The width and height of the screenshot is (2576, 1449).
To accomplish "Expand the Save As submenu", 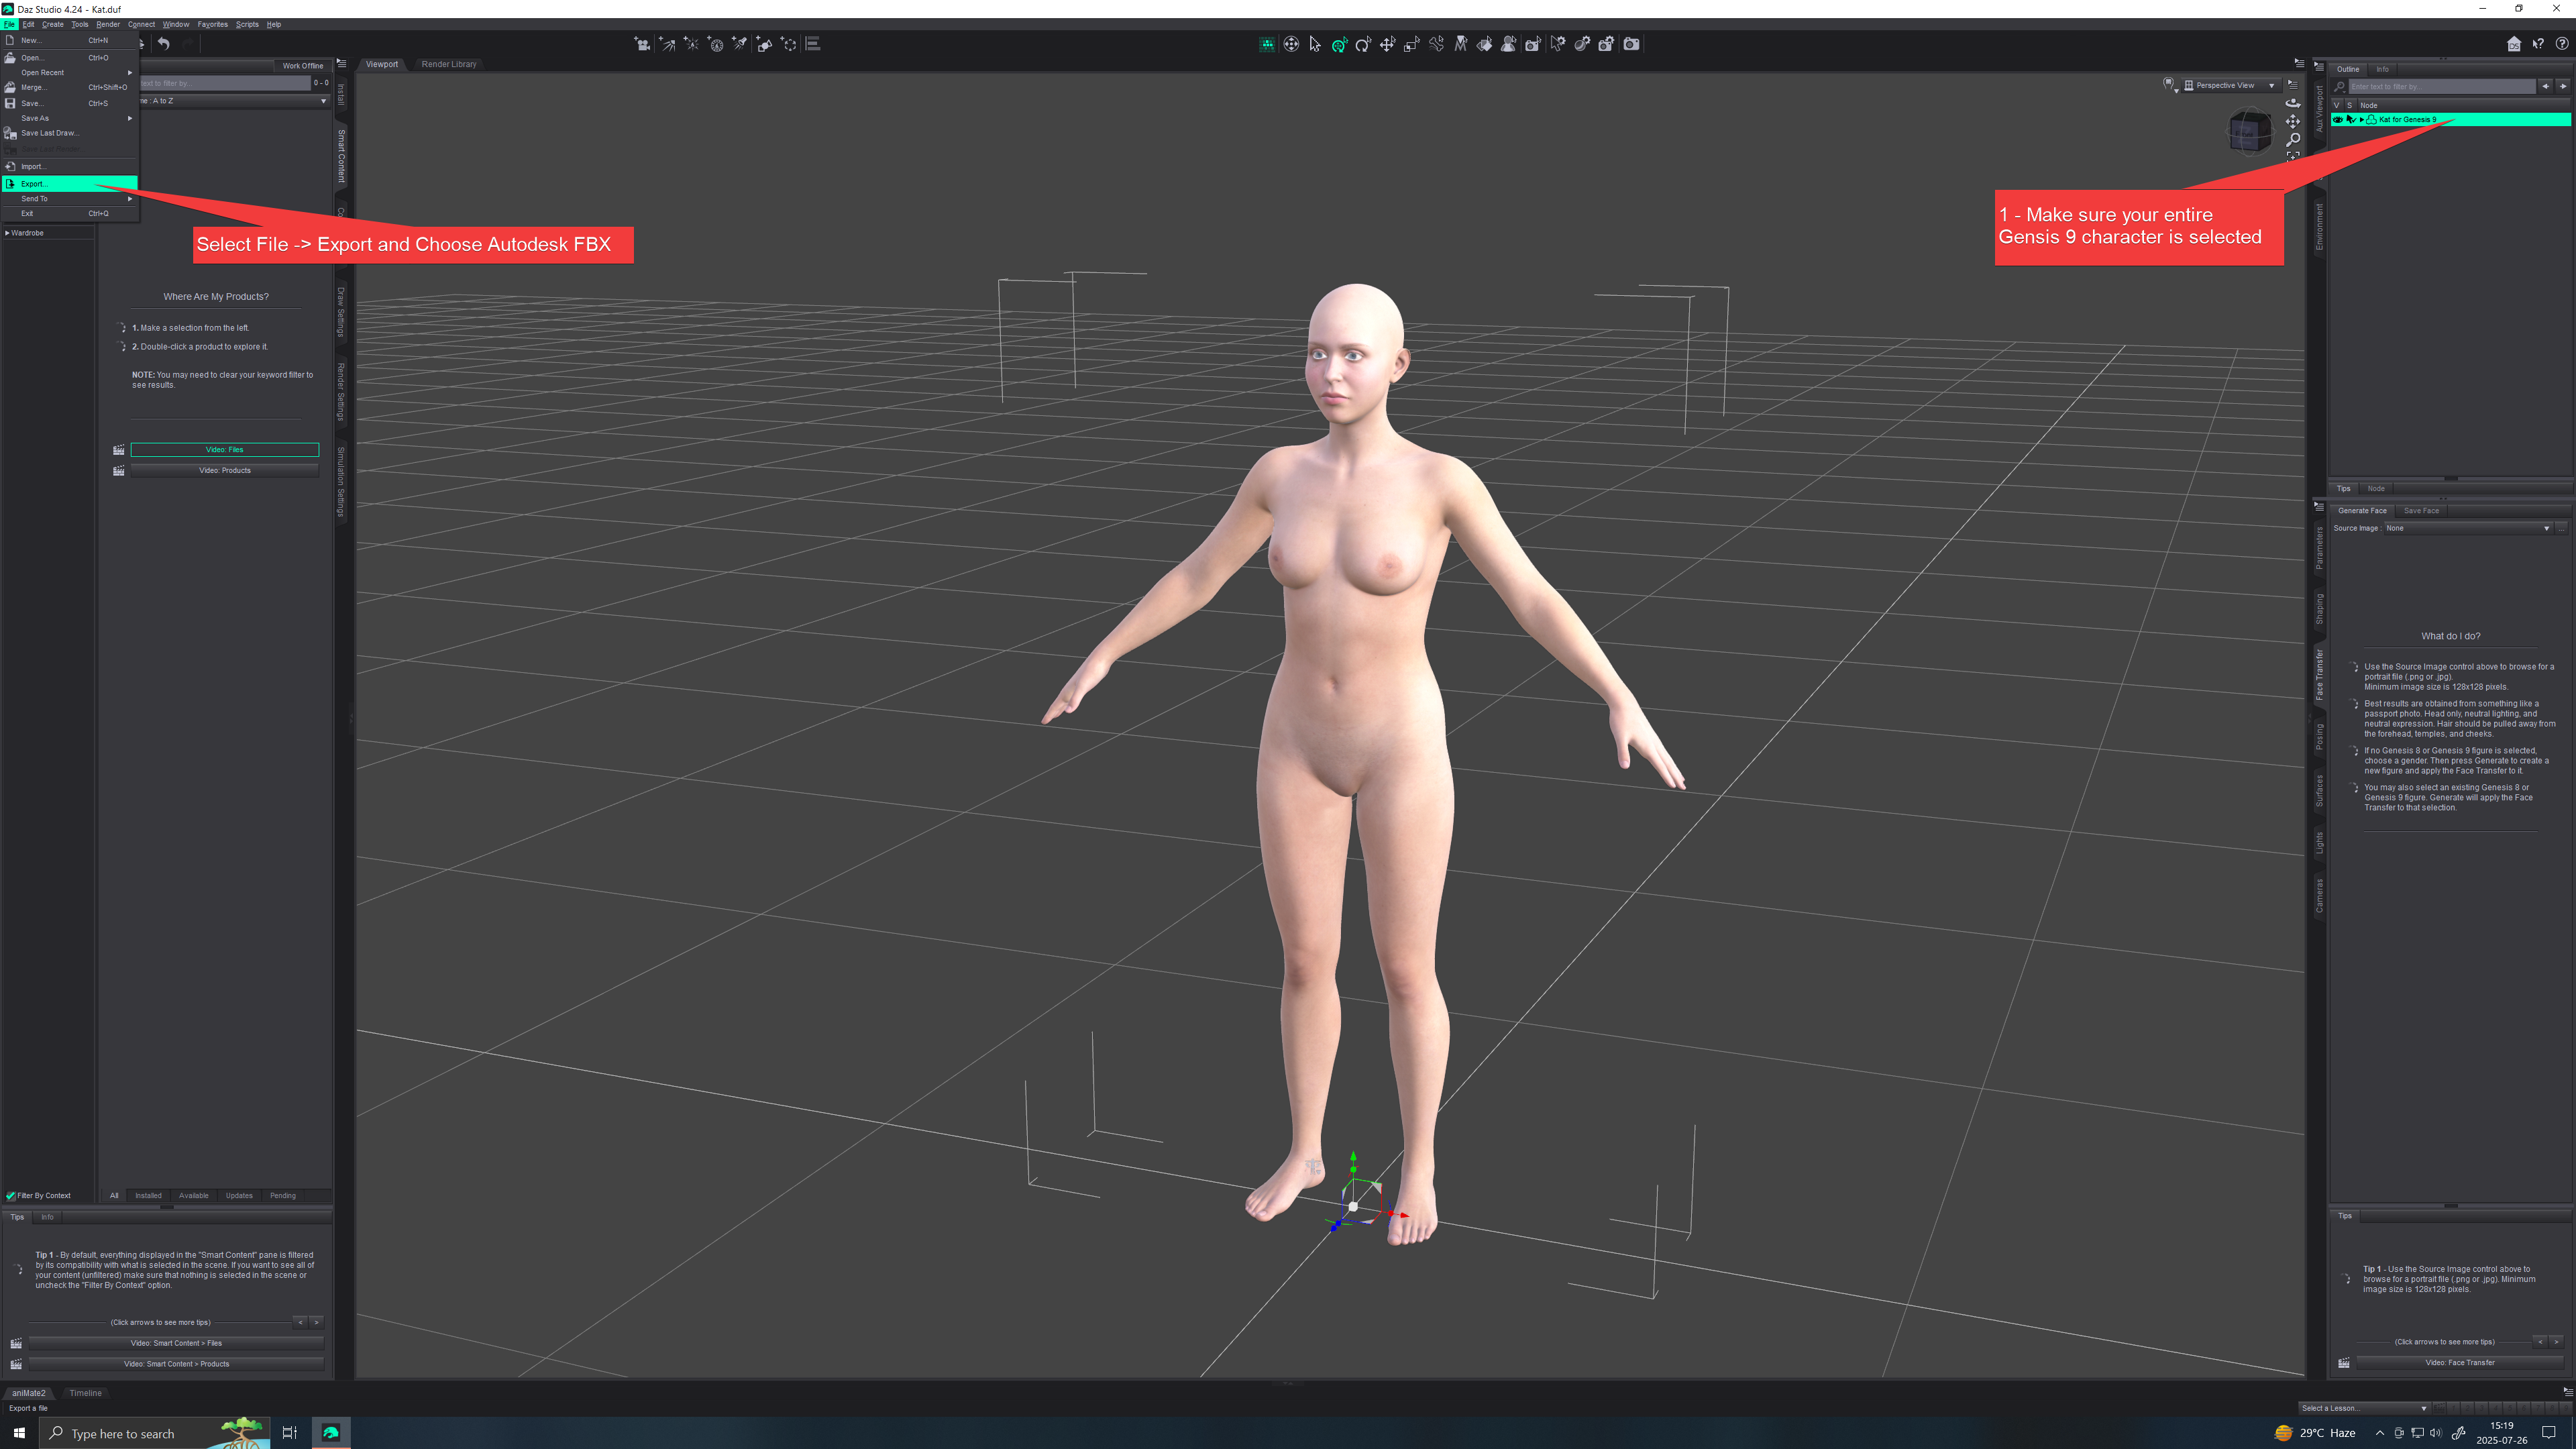I will pyautogui.click(x=70, y=118).
